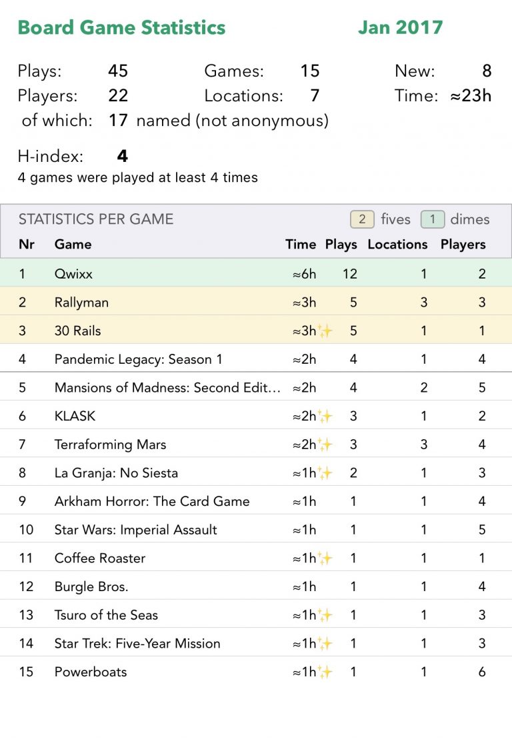Open Mansions of Madness: Second Edition entry
The image size is (512, 739).
(167, 388)
